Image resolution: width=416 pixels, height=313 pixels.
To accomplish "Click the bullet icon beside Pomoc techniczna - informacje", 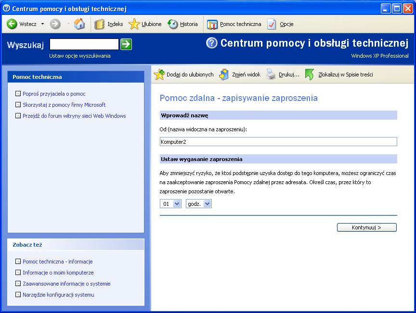I will tap(18, 262).
